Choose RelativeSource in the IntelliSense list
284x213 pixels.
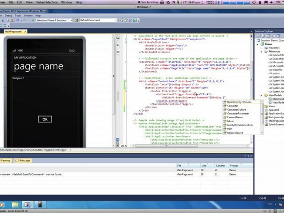[x=235, y=133]
